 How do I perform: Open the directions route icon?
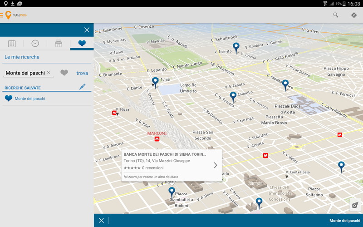[x=354, y=15]
